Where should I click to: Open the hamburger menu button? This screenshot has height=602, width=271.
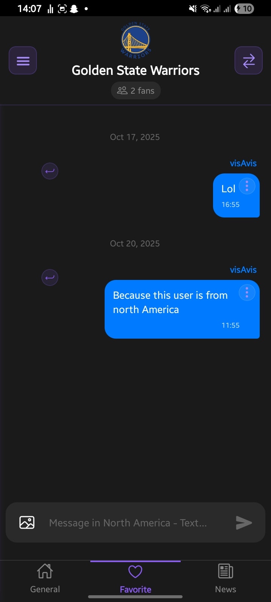coord(23,61)
